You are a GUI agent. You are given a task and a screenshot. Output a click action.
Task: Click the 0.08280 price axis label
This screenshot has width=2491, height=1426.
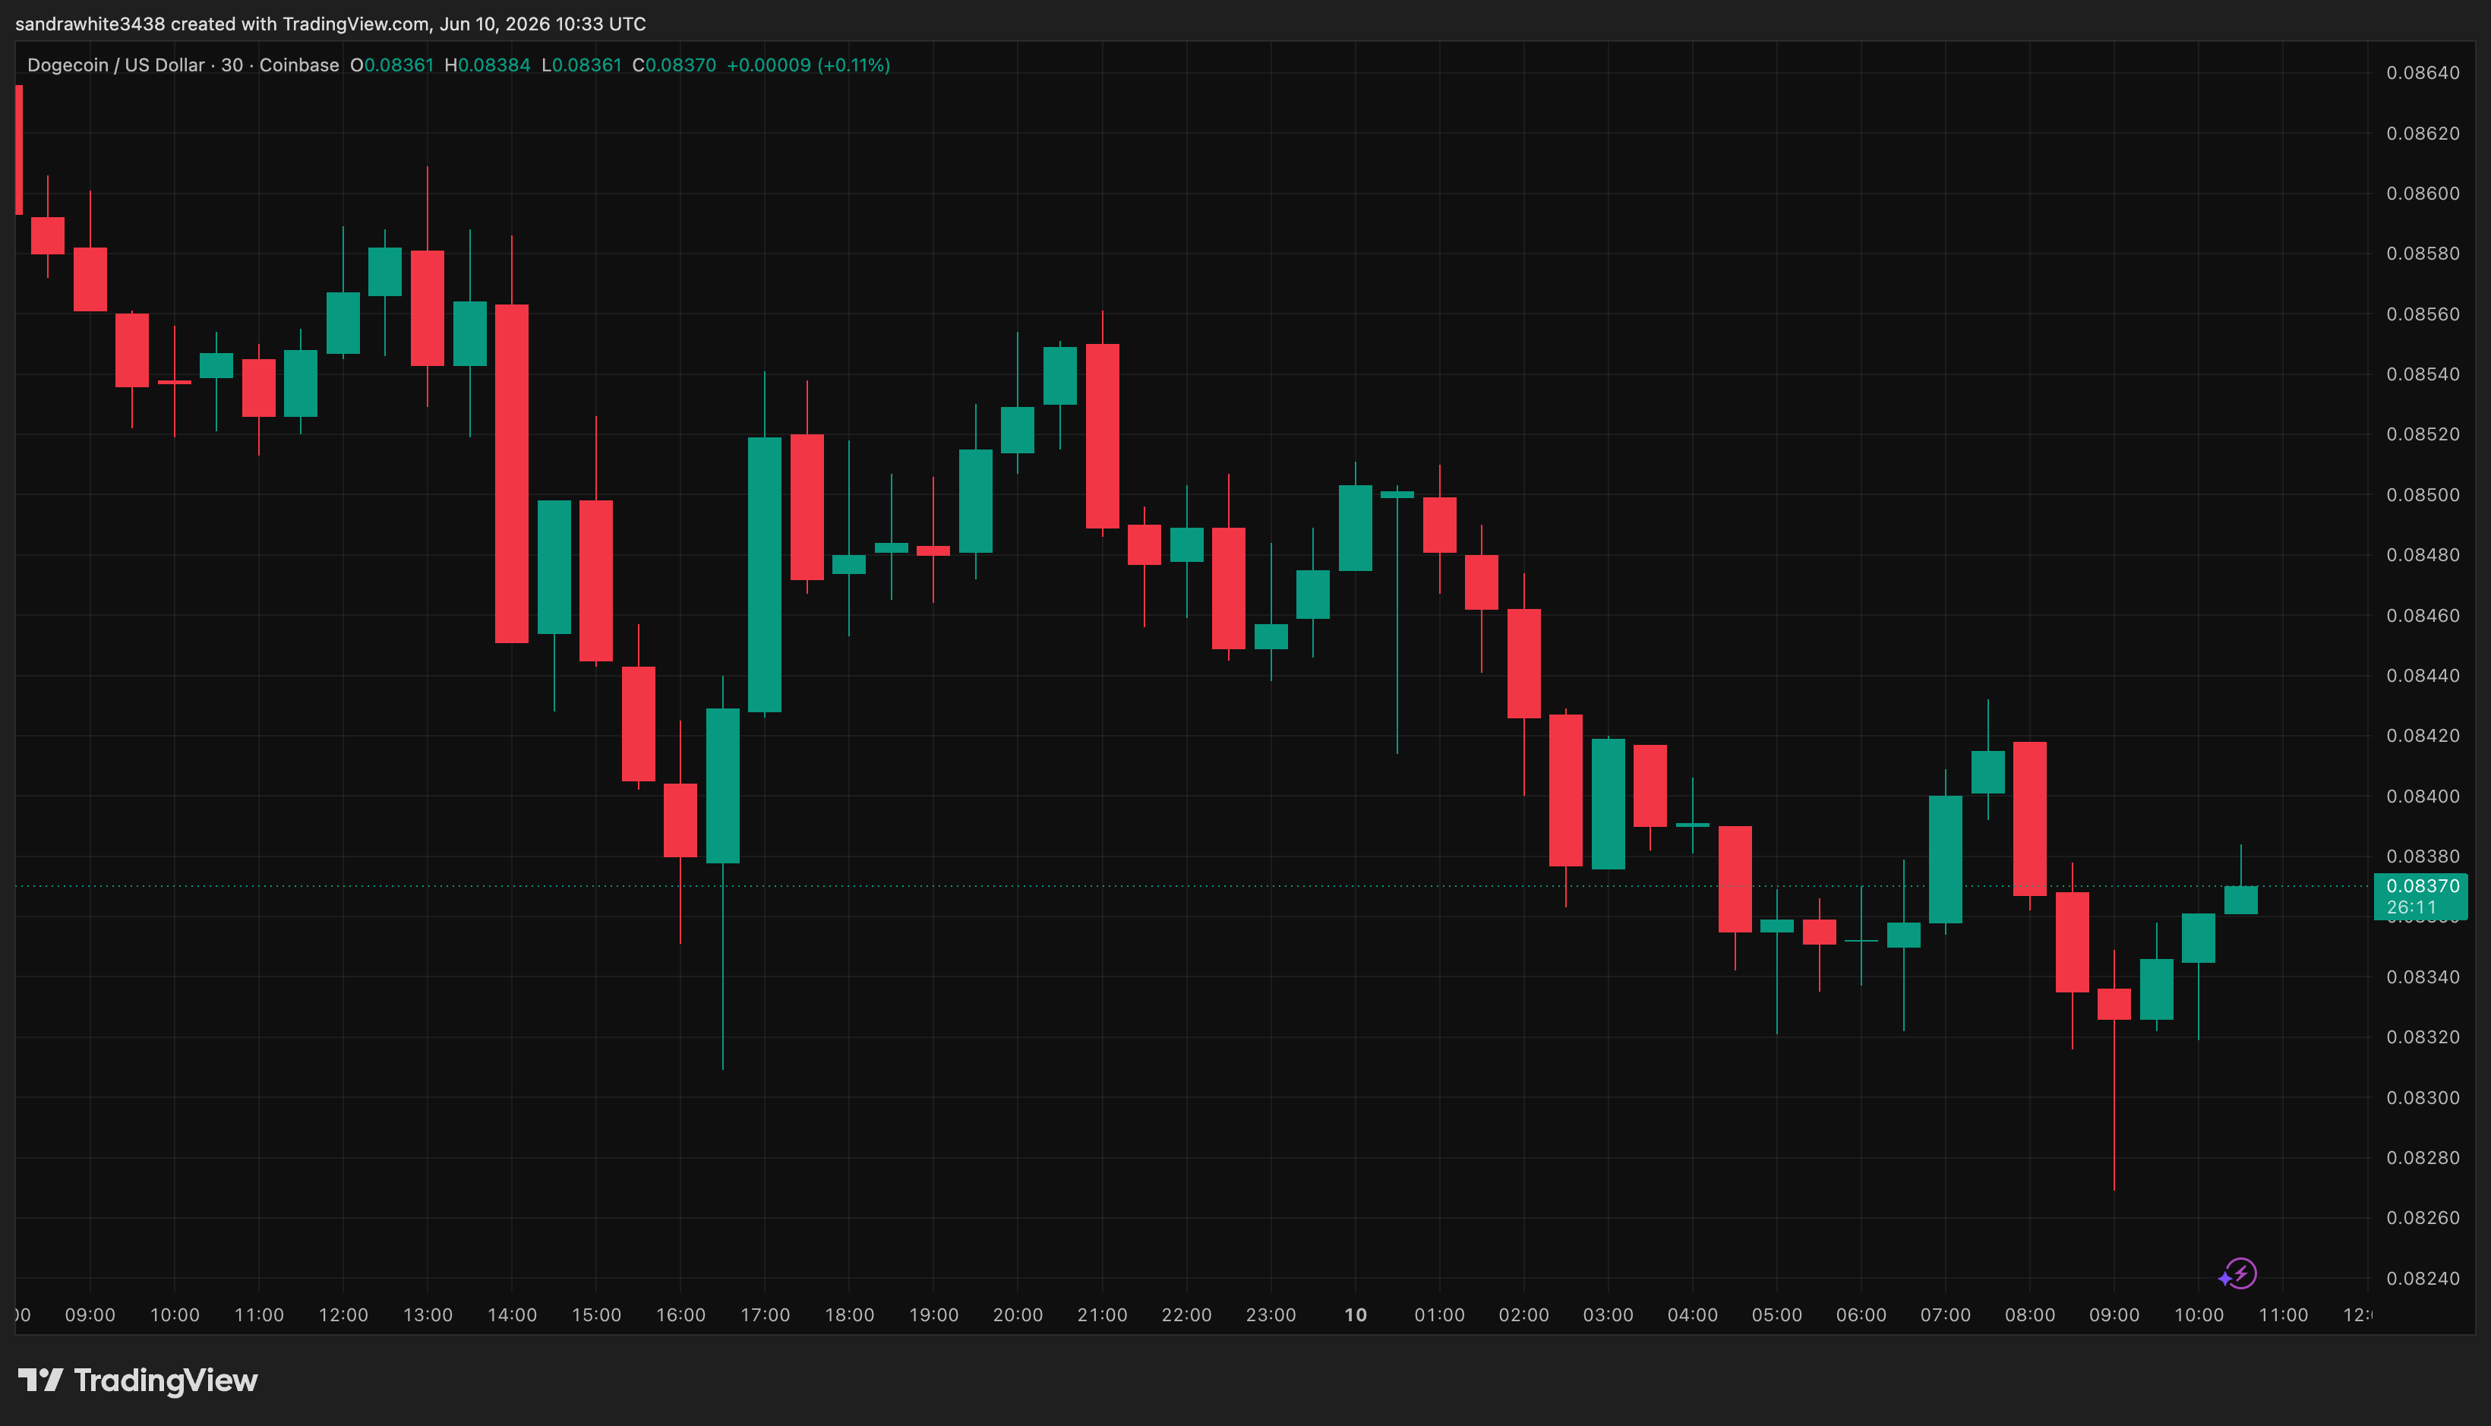[2423, 1158]
